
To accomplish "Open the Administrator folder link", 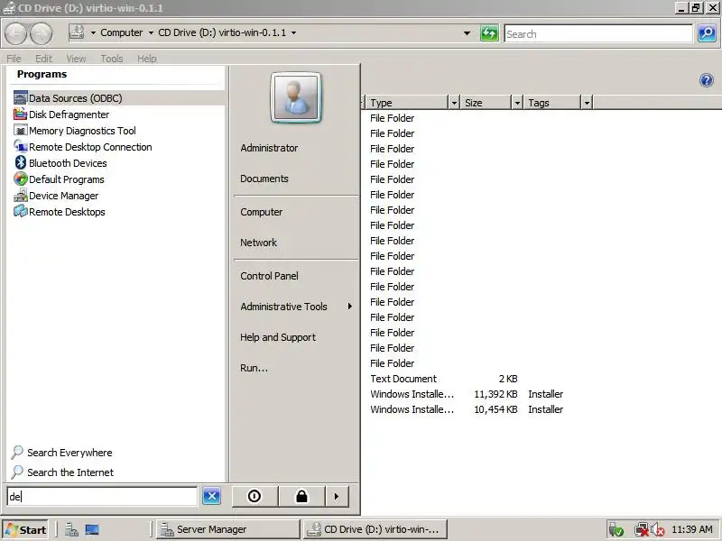I will [269, 148].
